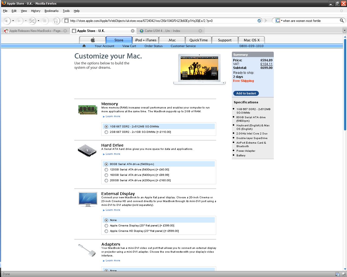Close the Carter USM Index tab

pos(200,31)
